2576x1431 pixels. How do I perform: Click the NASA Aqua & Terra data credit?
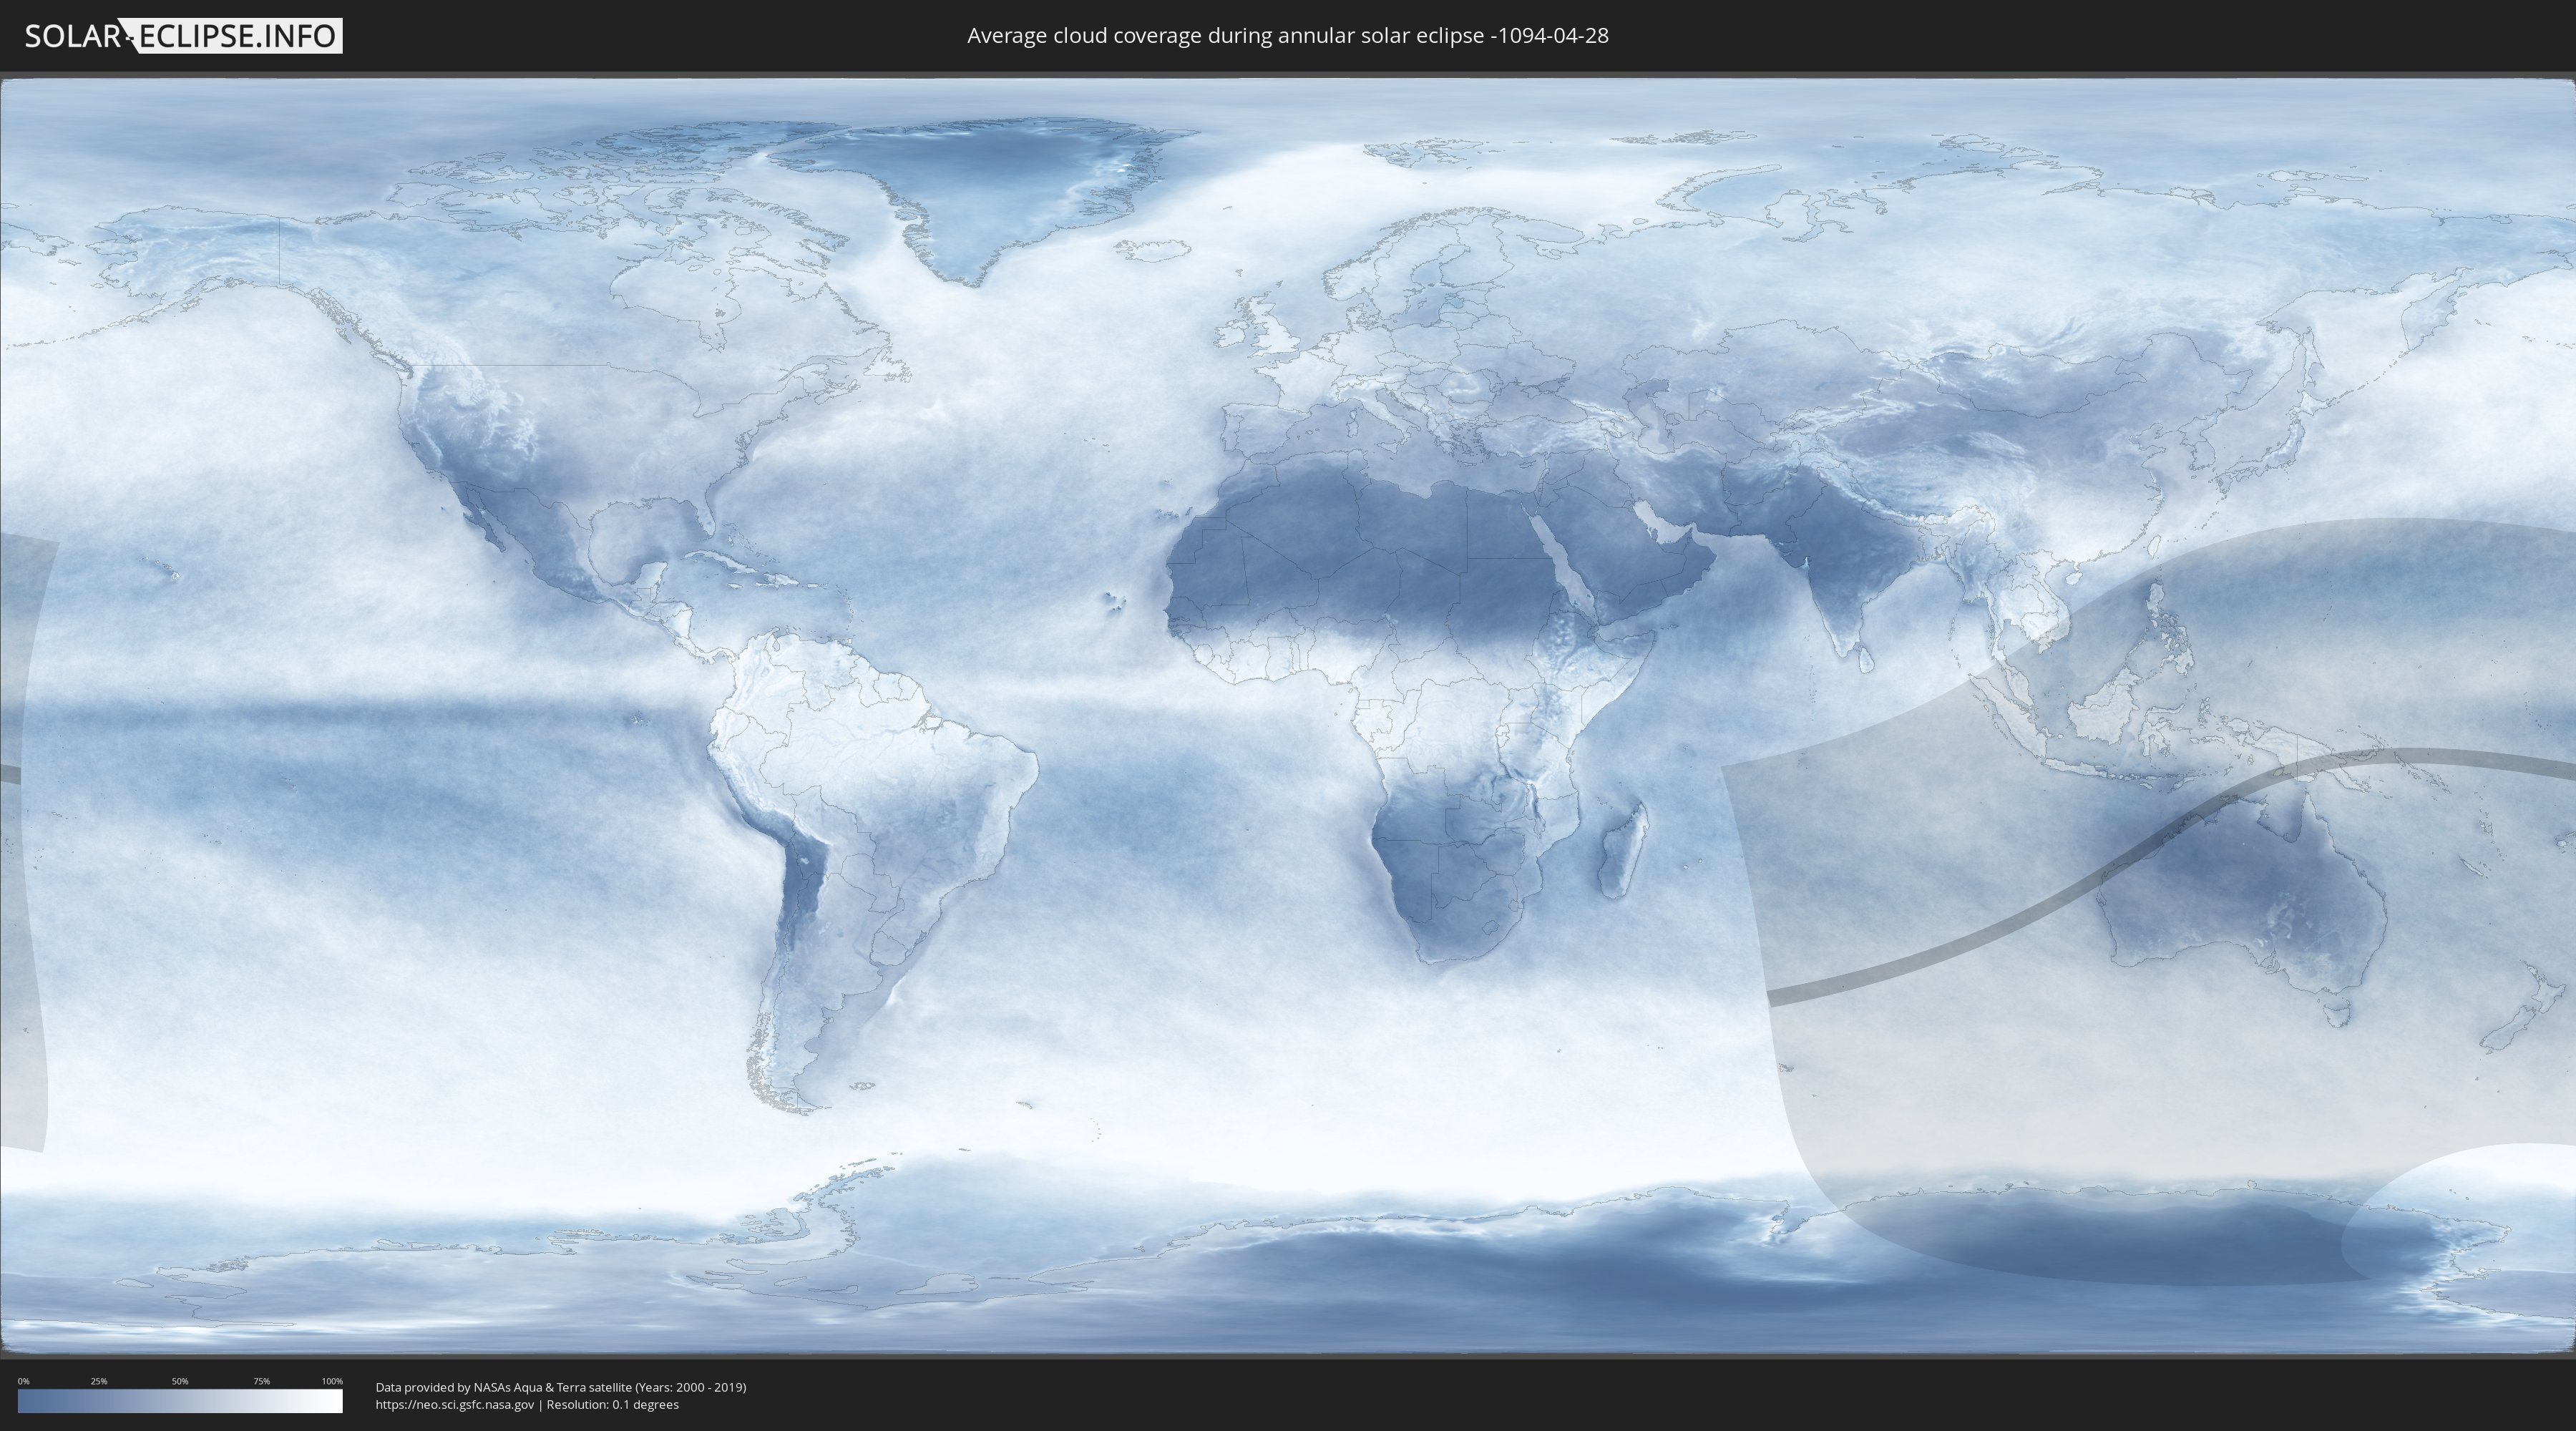(x=560, y=1387)
